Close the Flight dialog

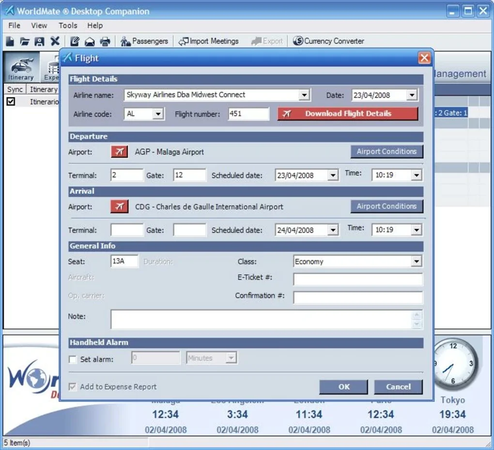424,58
